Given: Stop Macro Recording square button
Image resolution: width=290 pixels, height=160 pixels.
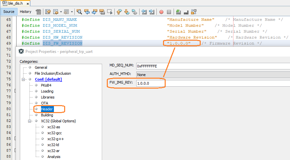Looking at the screenshot, I should (x=169, y=12).
